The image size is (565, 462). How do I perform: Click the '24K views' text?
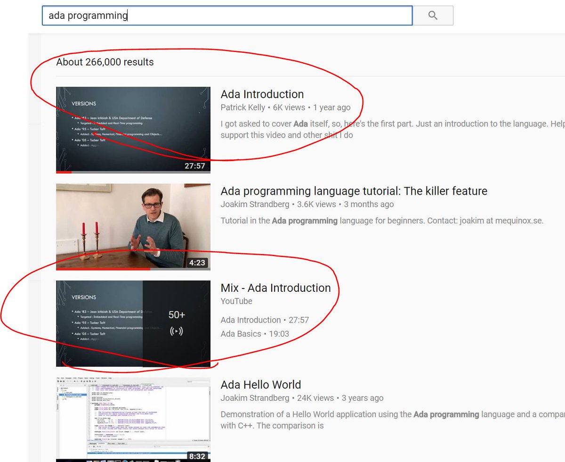click(315, 398)
